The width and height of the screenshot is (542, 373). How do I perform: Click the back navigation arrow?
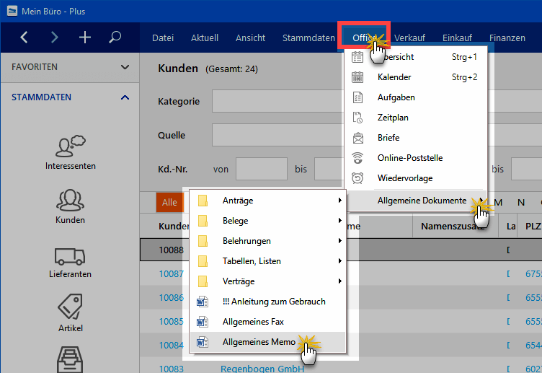click(x=24, y=37)
